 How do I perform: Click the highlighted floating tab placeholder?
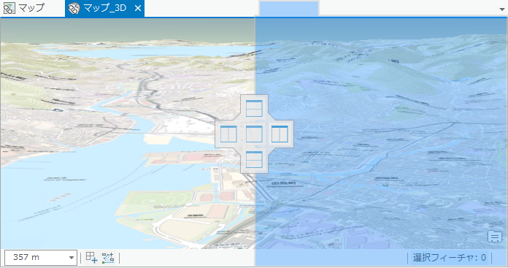click(x=289, y=9)
